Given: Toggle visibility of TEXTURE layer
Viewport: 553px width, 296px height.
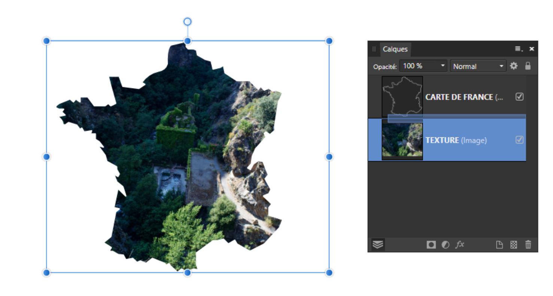Looking at the screenshot, I should tap(519, 140).
